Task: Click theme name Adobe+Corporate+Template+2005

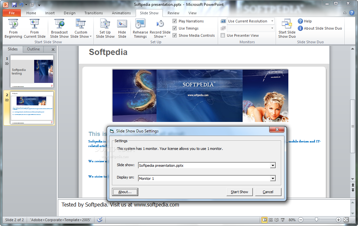Action: coord(60,220)
